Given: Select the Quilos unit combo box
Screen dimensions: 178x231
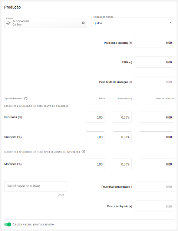Looking at the screenshot, I should [x=133, y=23].
